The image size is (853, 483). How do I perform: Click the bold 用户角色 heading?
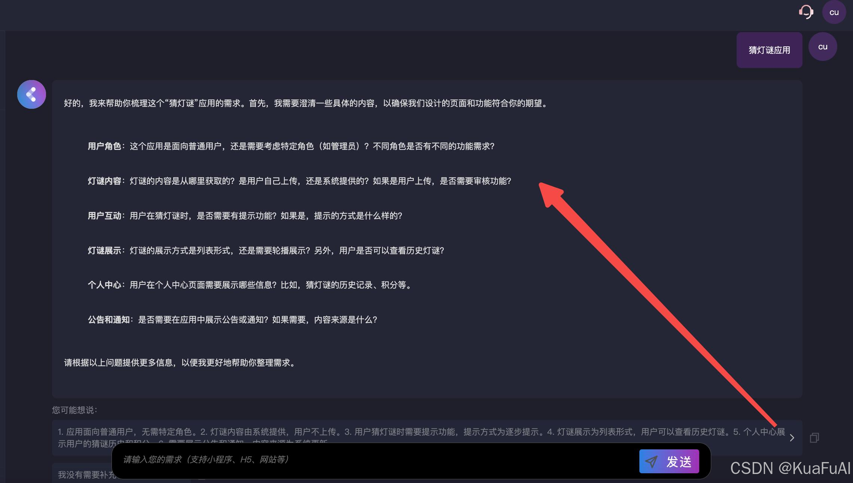click(x=104, y=146)
